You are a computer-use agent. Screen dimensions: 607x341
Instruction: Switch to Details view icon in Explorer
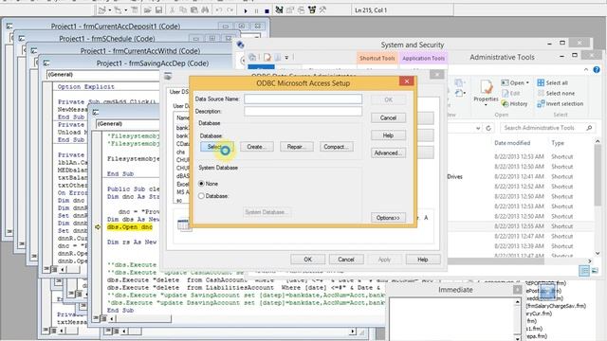[584, 271]
